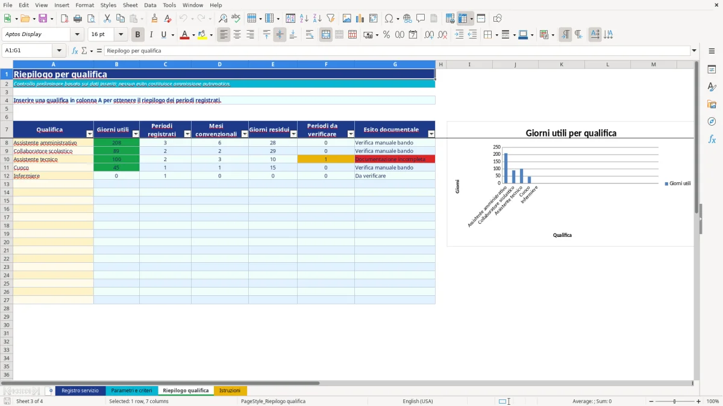Click English (USA) language in status bar
Screen dimensions: 723x406
pos(417,401)
